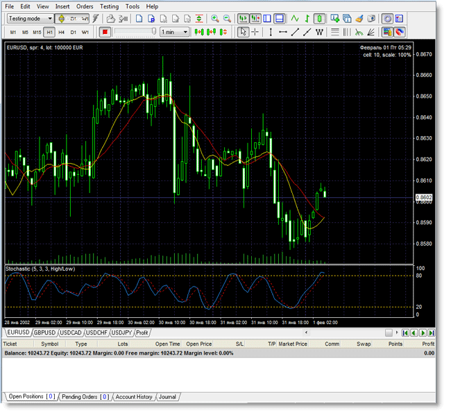Switch timeframe to D1 in lower toolbar
451x413 pixels.
pos(74,32)
